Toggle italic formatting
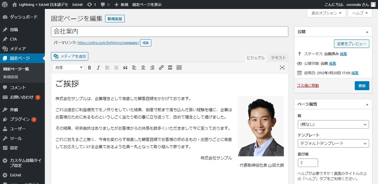Viewport: 378px width, 184px height. tap(98, 68)
